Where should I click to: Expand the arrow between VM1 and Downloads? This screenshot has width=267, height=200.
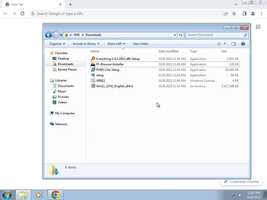83,35
